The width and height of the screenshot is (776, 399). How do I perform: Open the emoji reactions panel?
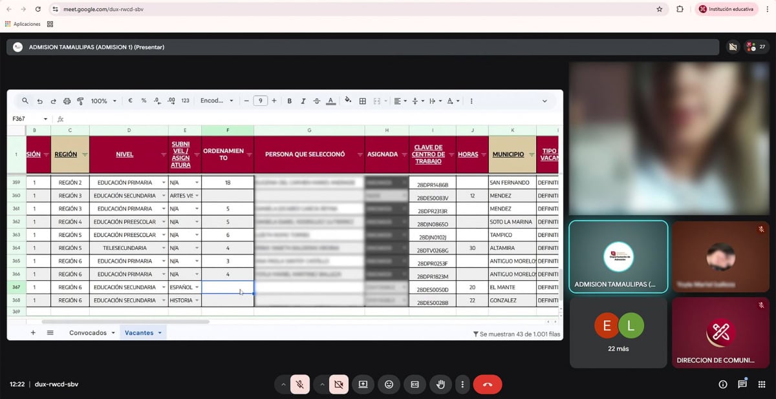(389, 384)
